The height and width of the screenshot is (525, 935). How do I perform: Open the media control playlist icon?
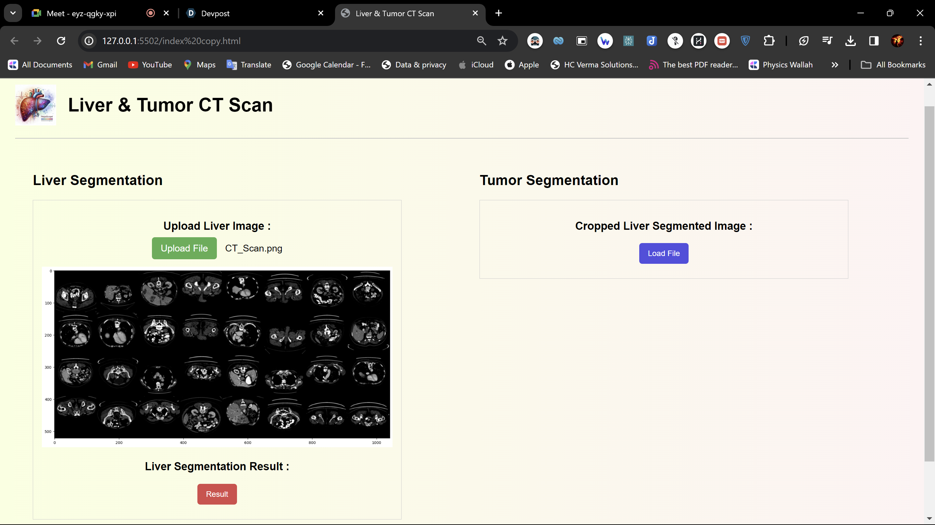(x=827, y=41)
